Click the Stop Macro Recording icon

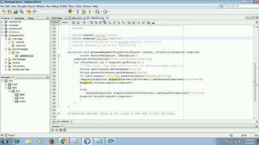(x=143, y=23)
